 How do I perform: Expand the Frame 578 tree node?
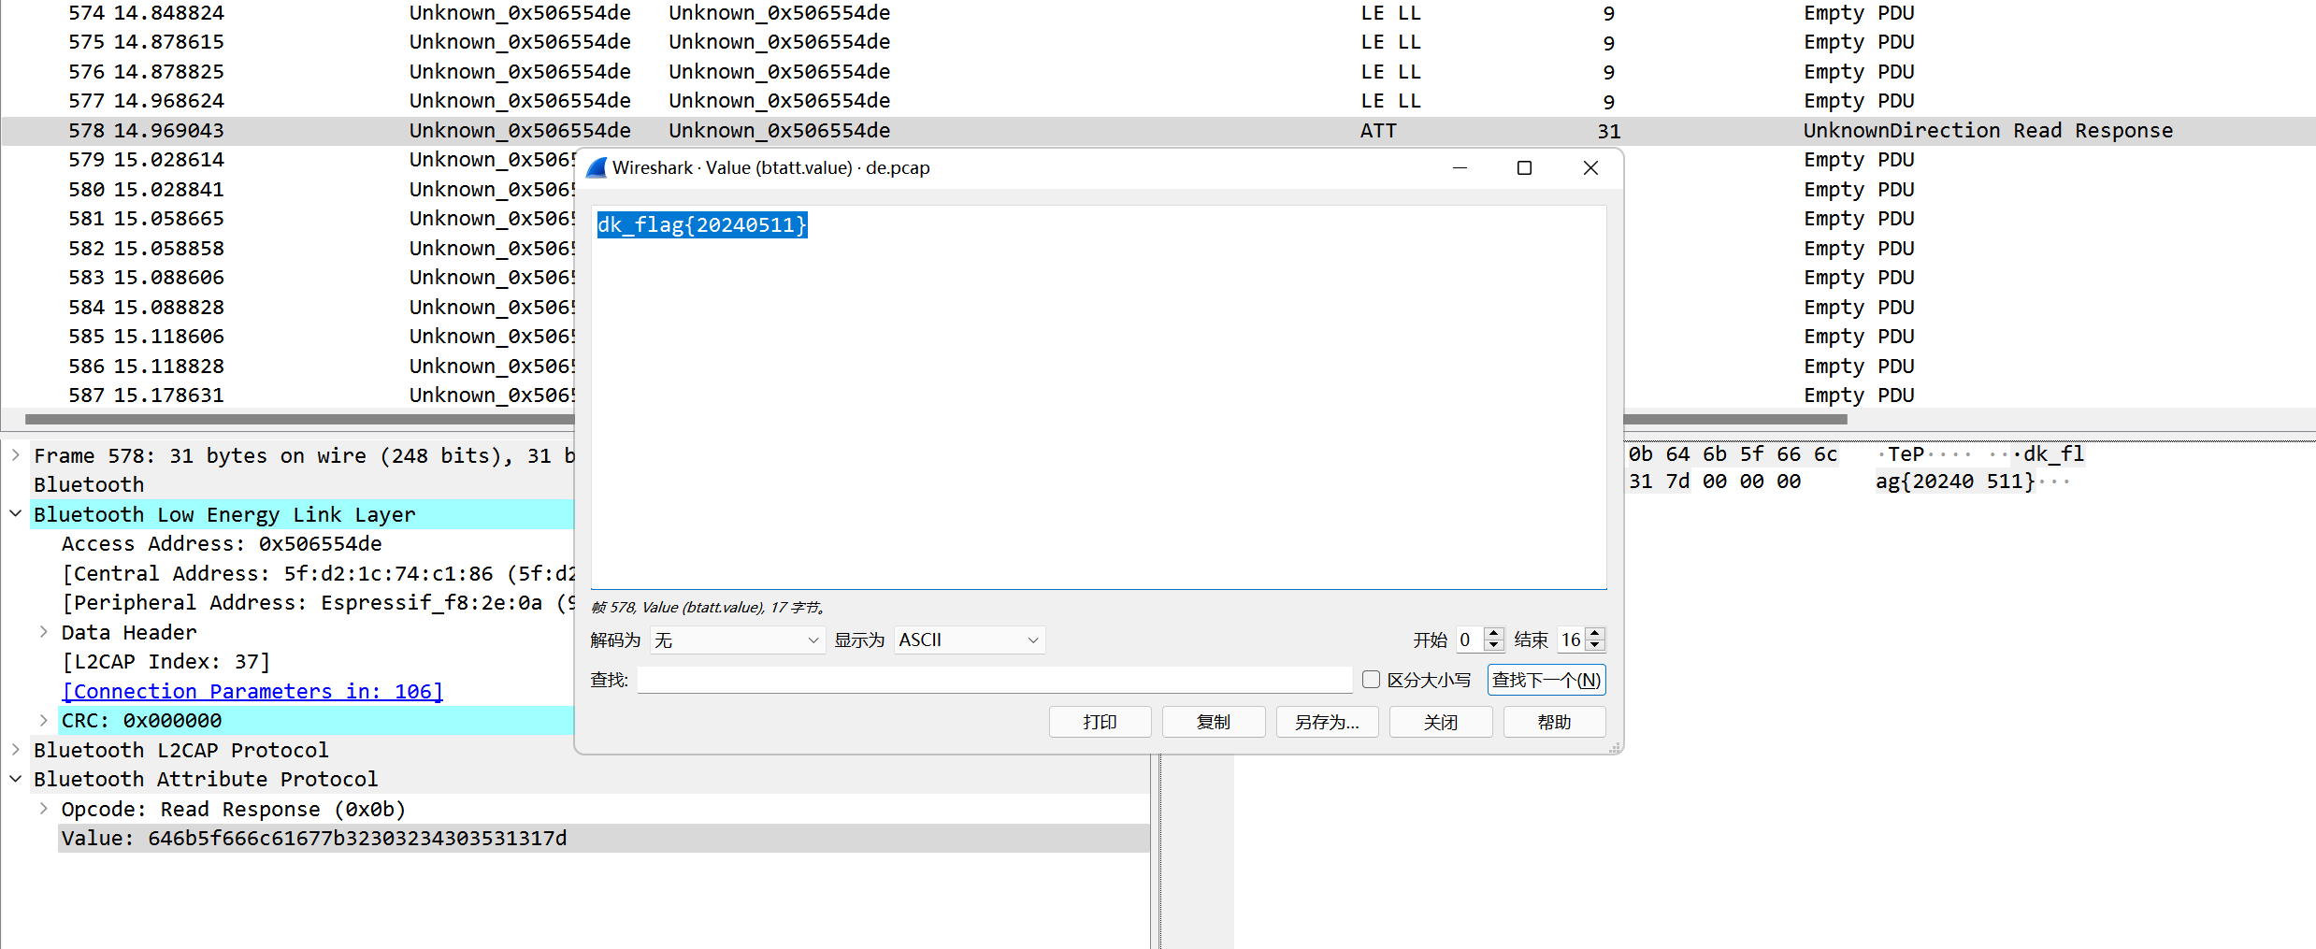click(16, 455)
